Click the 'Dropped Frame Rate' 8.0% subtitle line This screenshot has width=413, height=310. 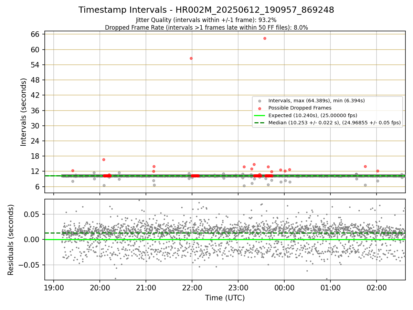point(206,28)
